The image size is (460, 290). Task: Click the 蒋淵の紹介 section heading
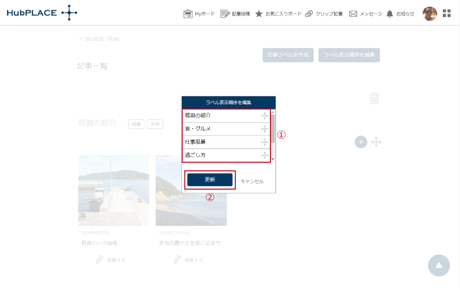tap(98, 123)
